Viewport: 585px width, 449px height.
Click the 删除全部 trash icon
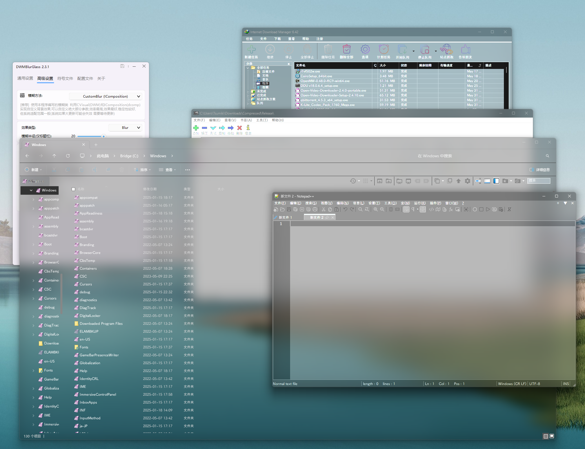(x=346, y=50)
